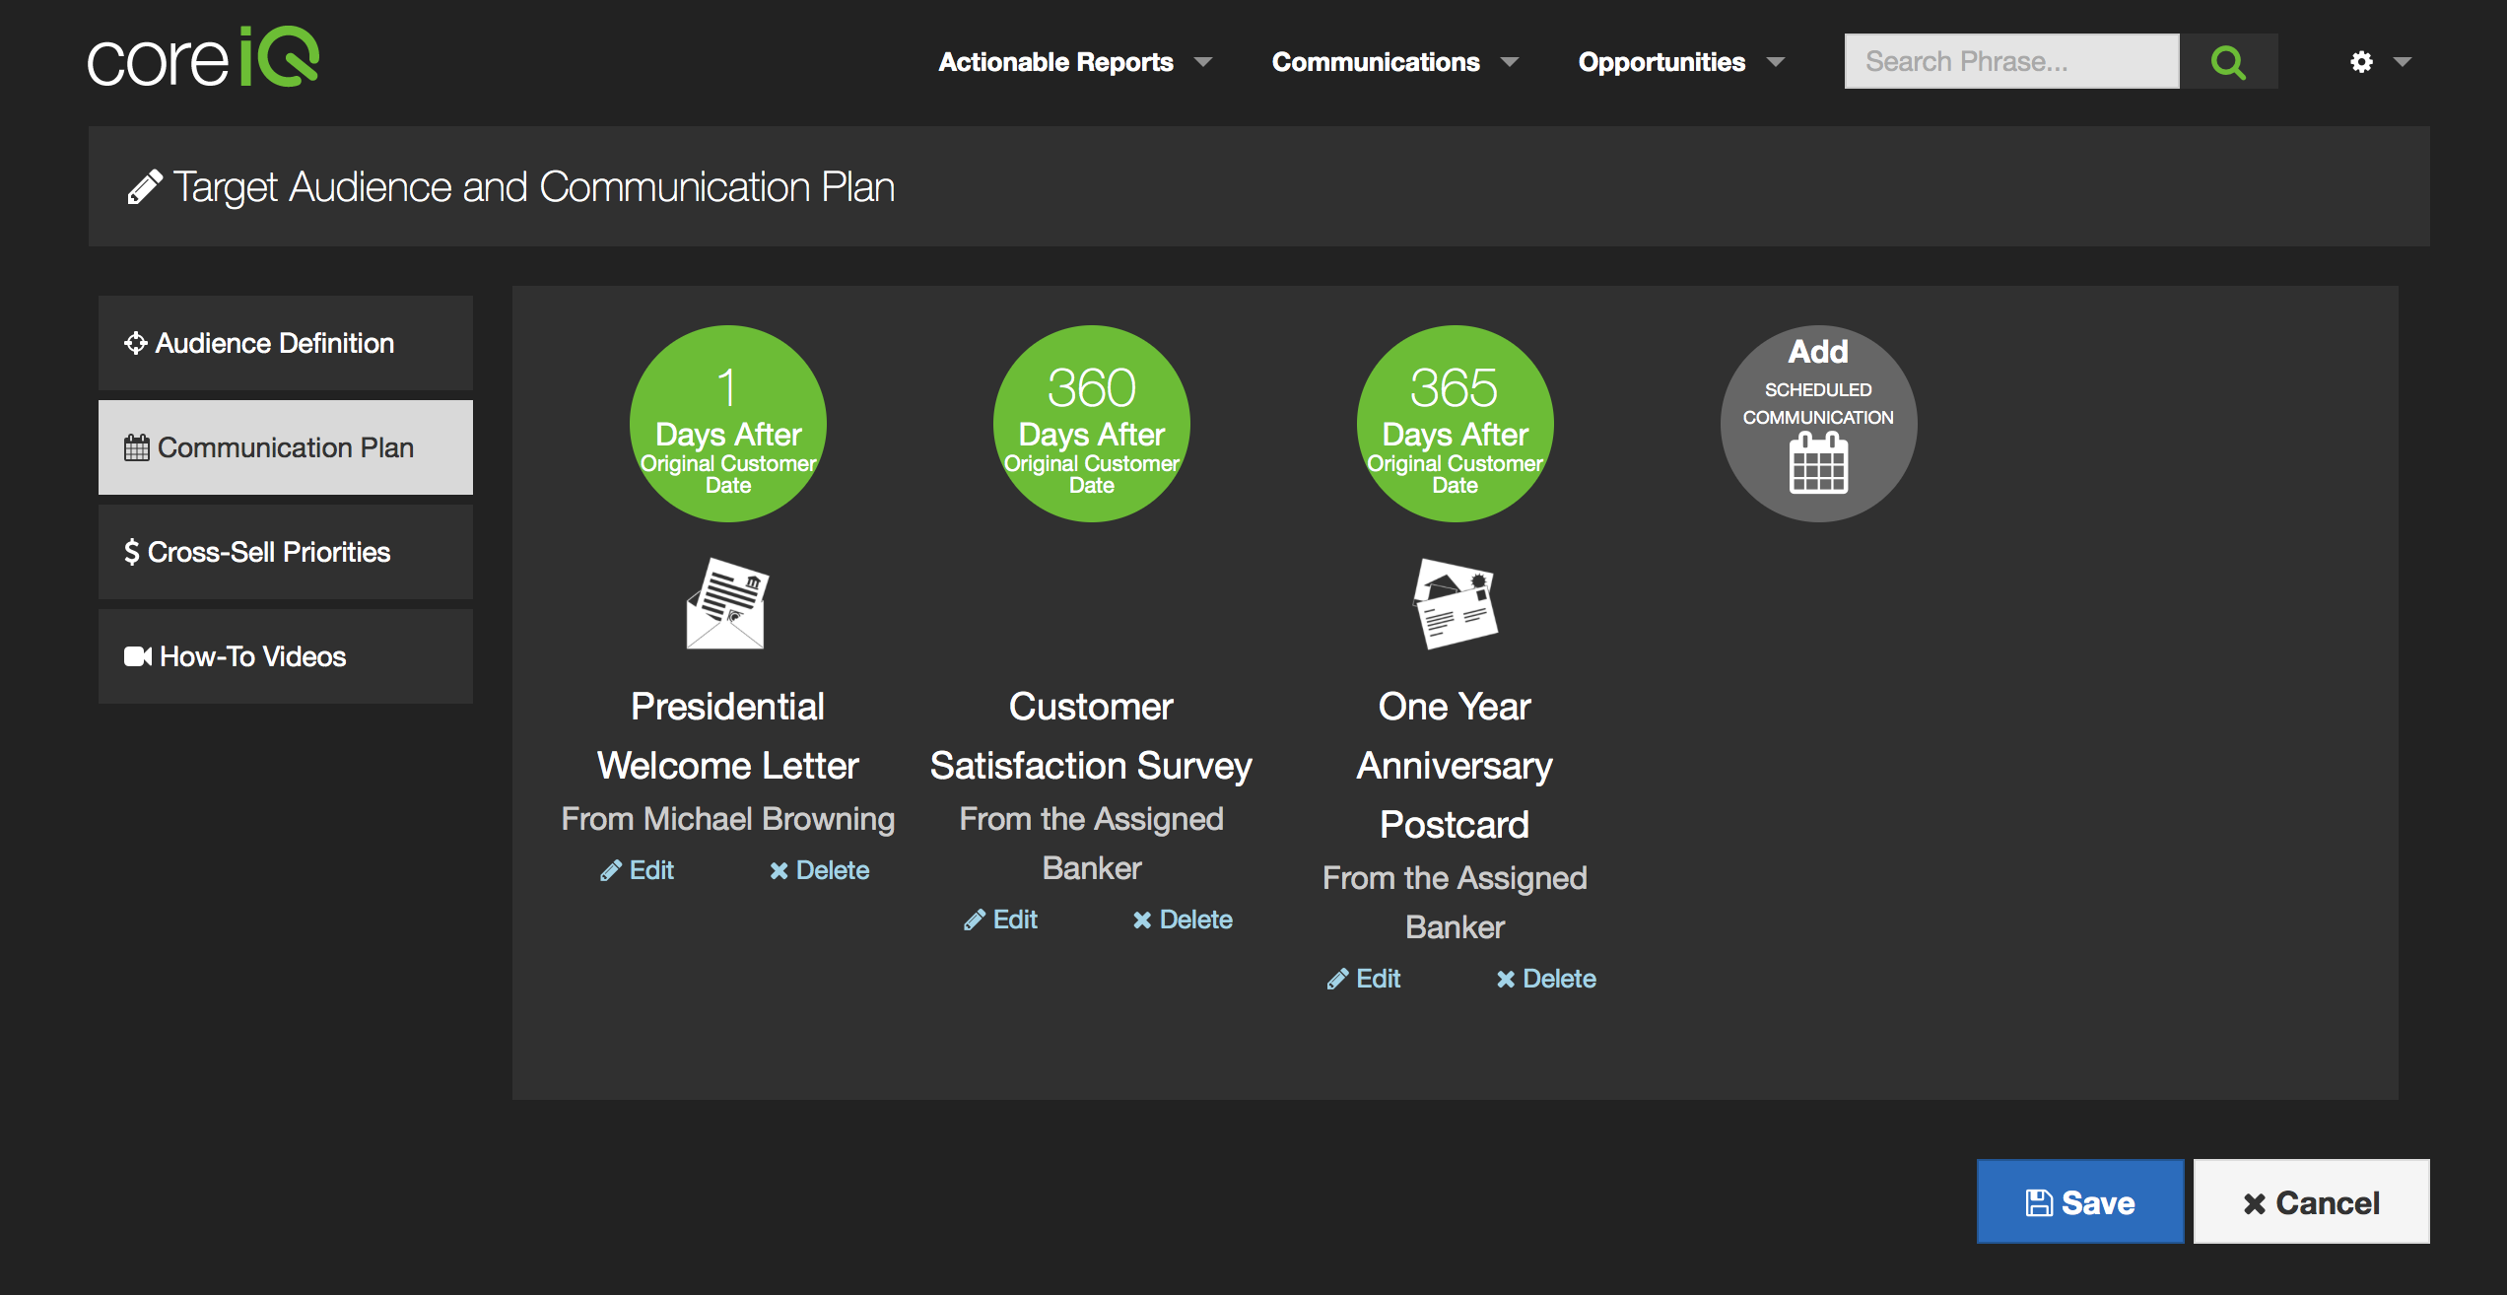2507x1295 pixels.
Task: Click the Cancel button
Action: pos(2311,1202)
